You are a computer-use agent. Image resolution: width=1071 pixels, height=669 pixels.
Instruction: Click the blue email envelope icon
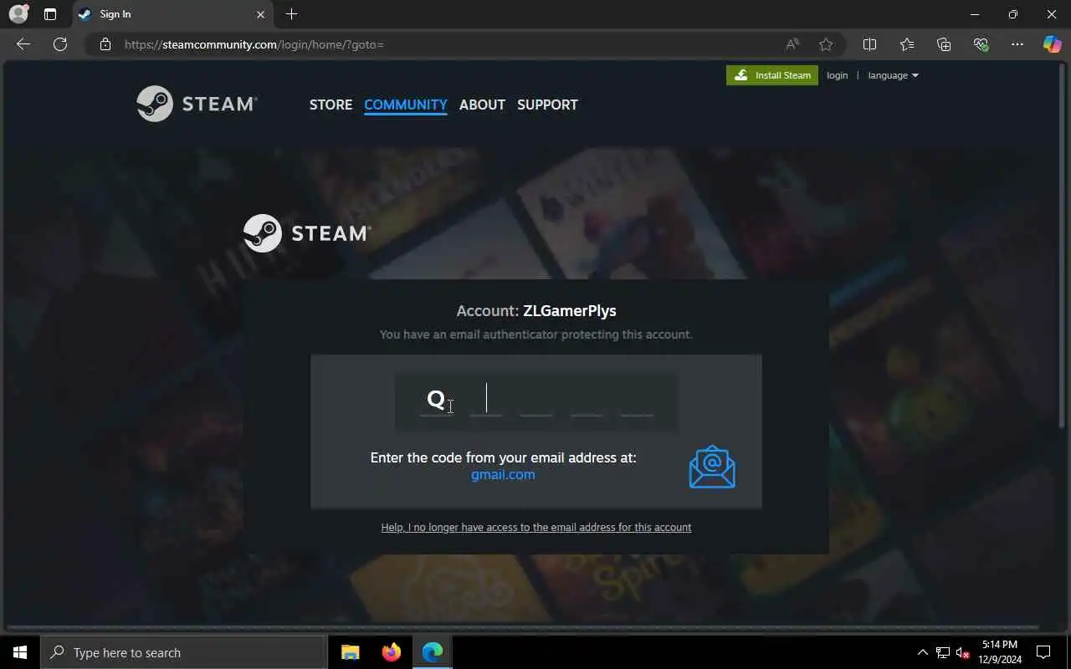point(712,467)
